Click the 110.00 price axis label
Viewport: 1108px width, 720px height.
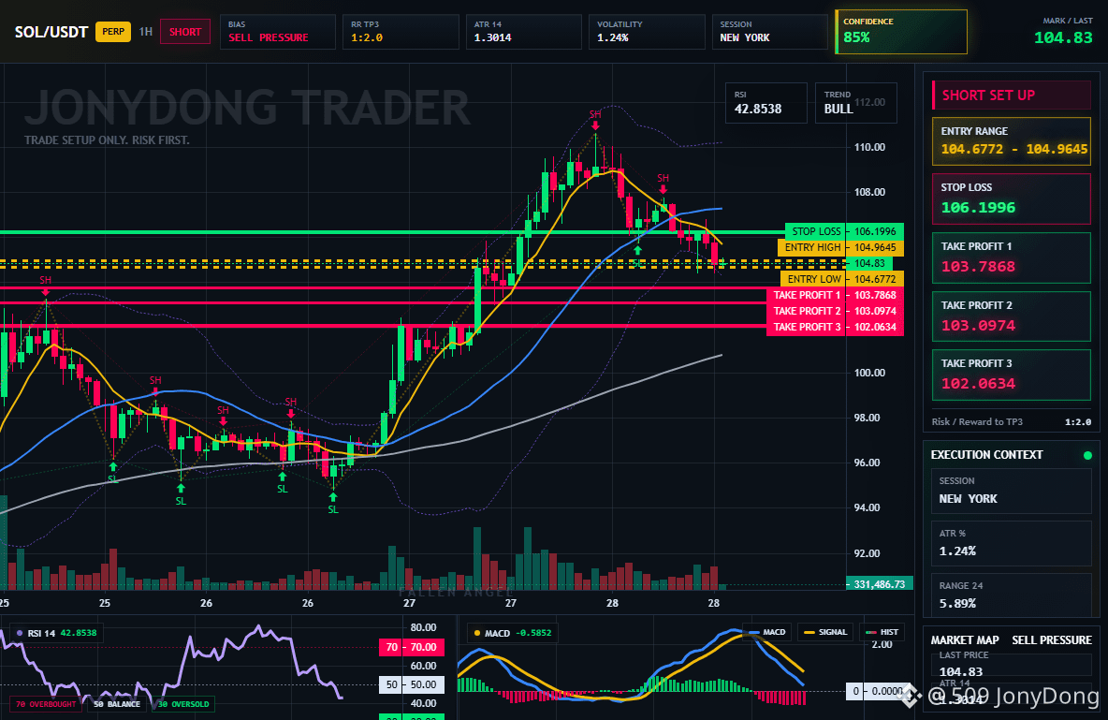869,147
